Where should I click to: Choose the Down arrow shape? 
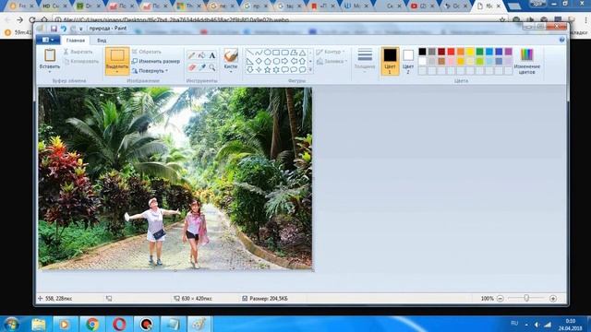250,70
